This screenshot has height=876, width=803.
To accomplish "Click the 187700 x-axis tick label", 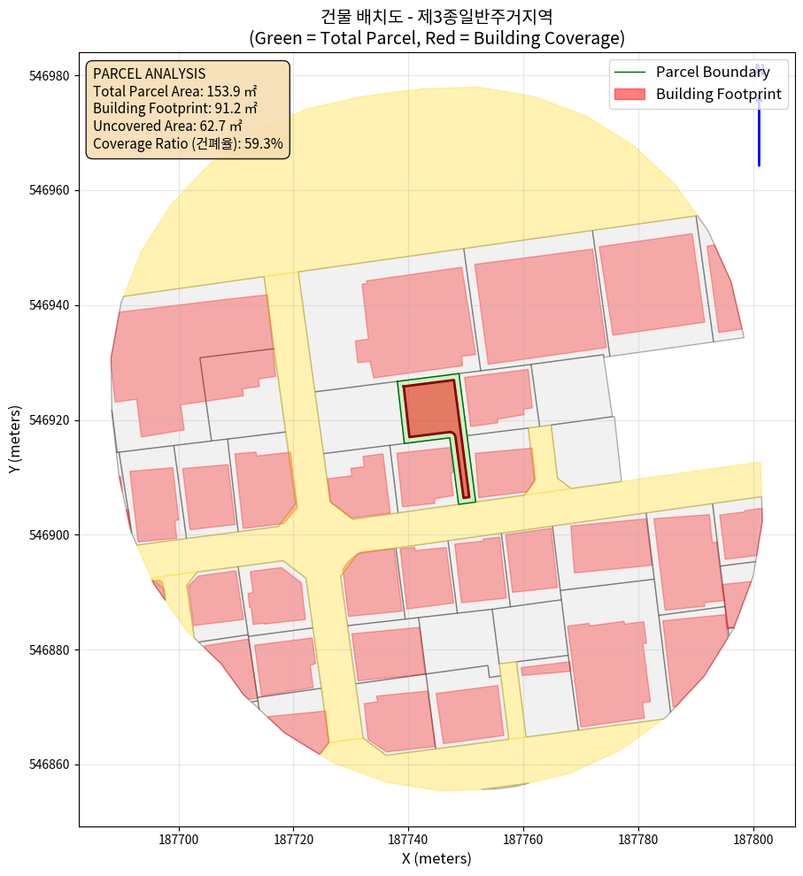I will tap(179, 837).
